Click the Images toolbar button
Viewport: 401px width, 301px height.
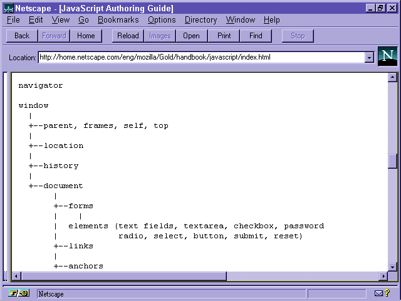tap(160, 36)
